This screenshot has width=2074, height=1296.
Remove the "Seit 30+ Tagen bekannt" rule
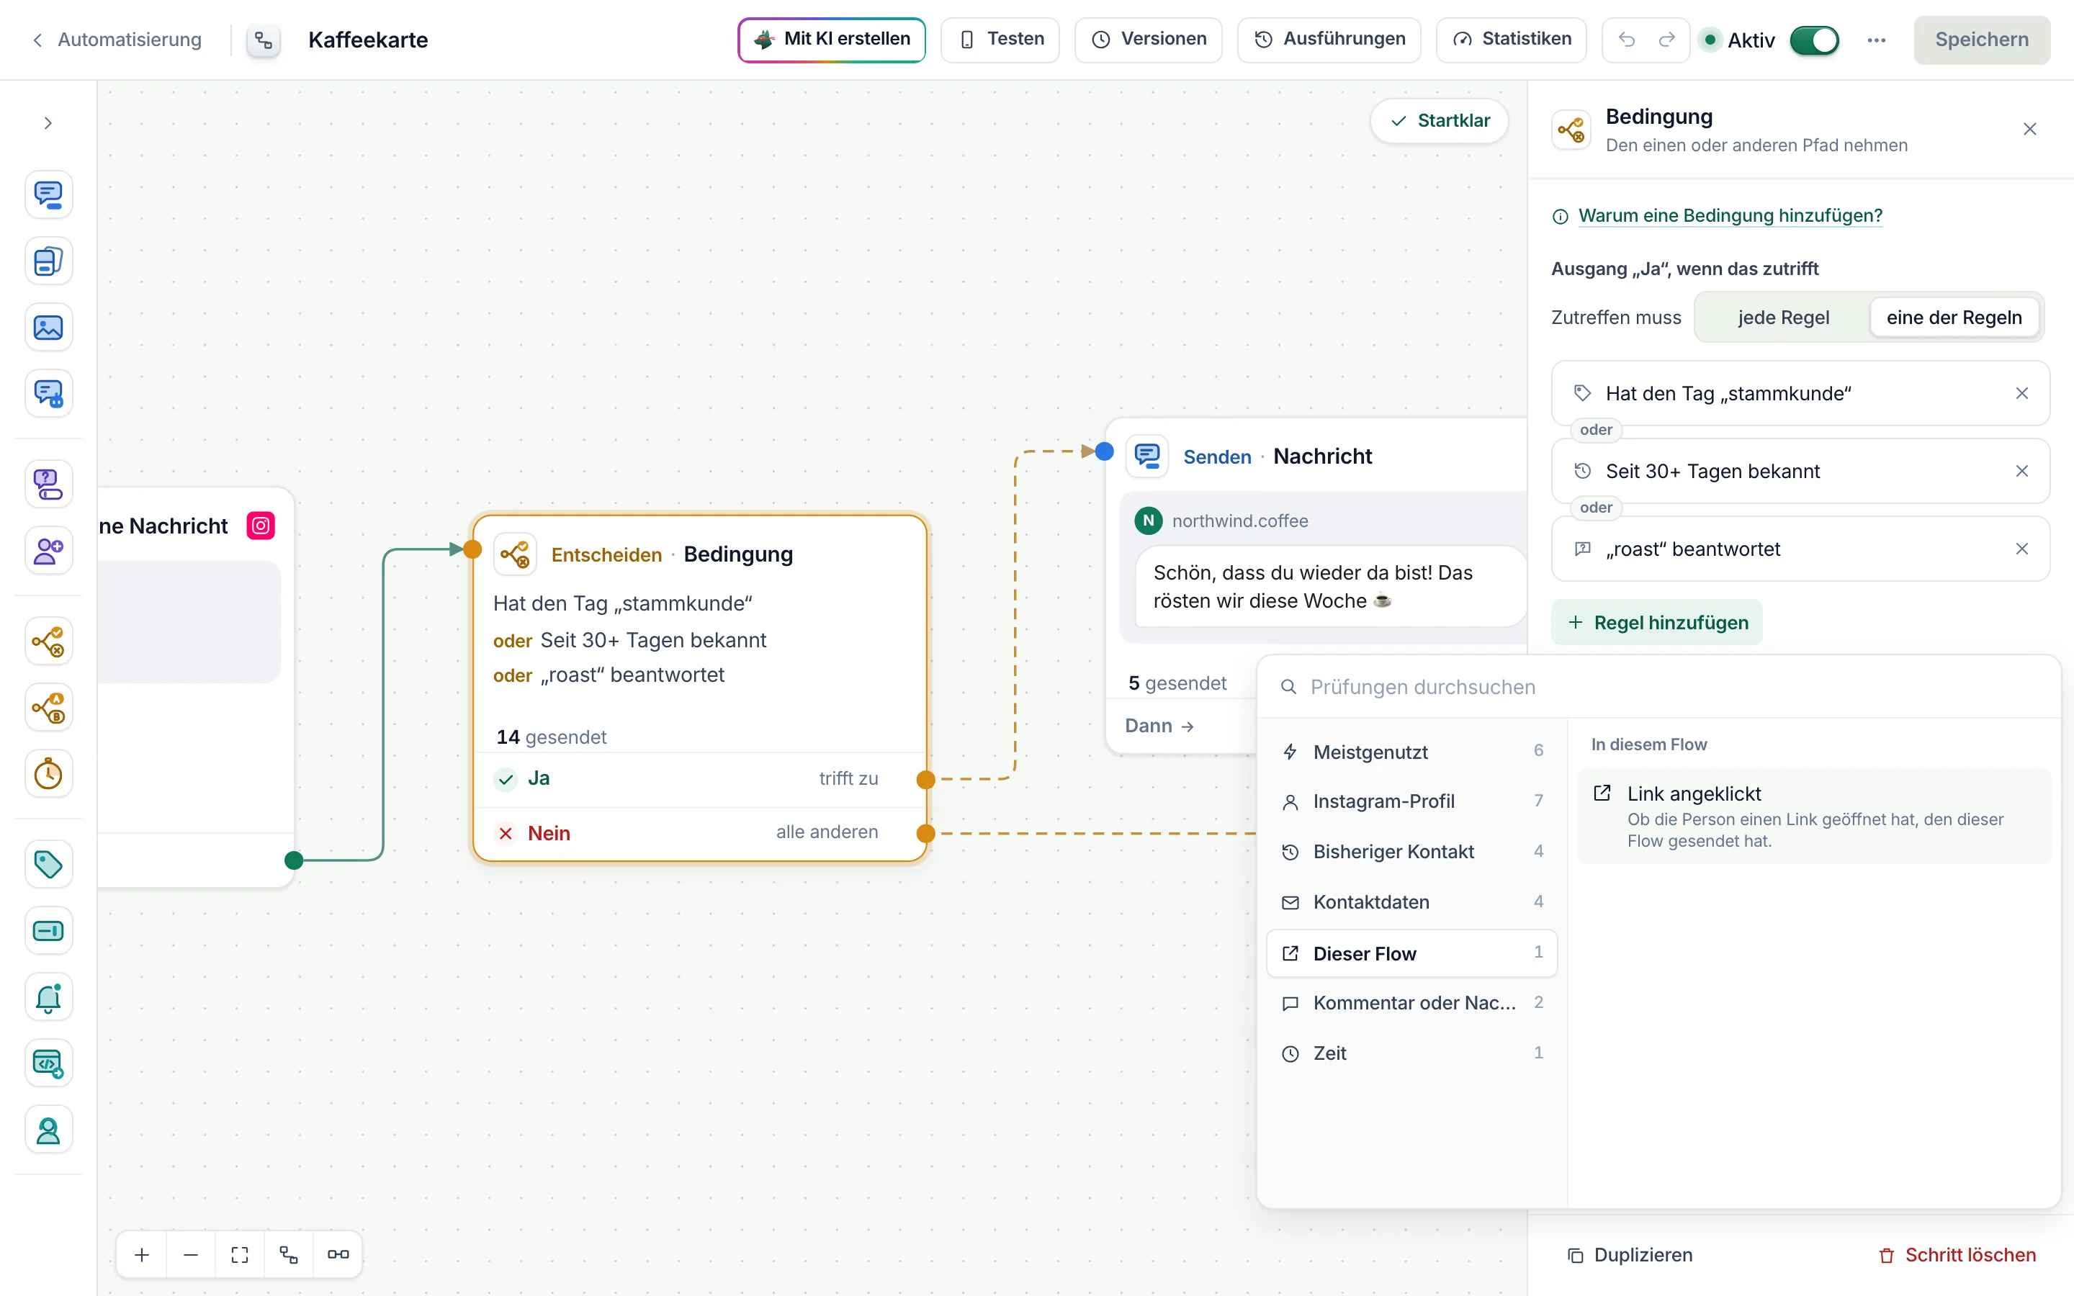(x=2021, y=472)
